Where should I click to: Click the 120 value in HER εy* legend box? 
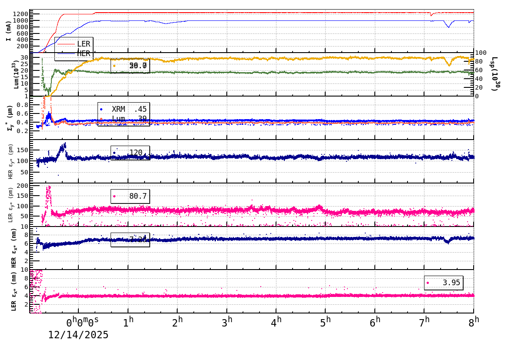(x=135, y=153)
